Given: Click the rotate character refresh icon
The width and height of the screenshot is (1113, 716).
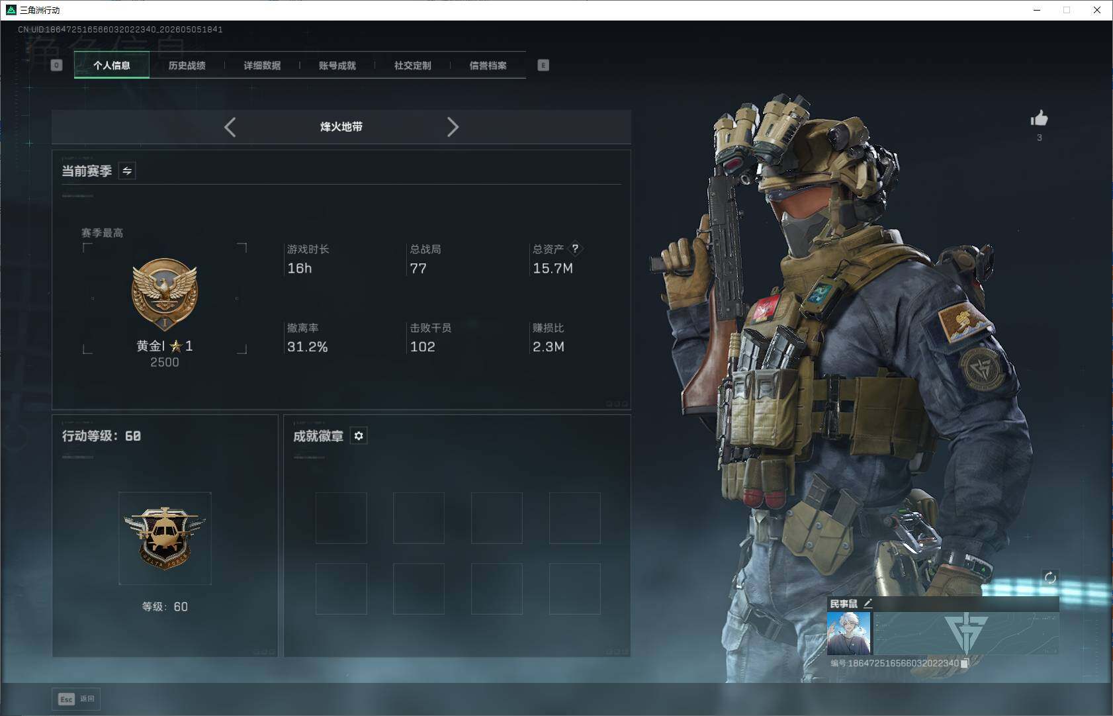Looking at the screenshot, I should (x=1050, y=578).
